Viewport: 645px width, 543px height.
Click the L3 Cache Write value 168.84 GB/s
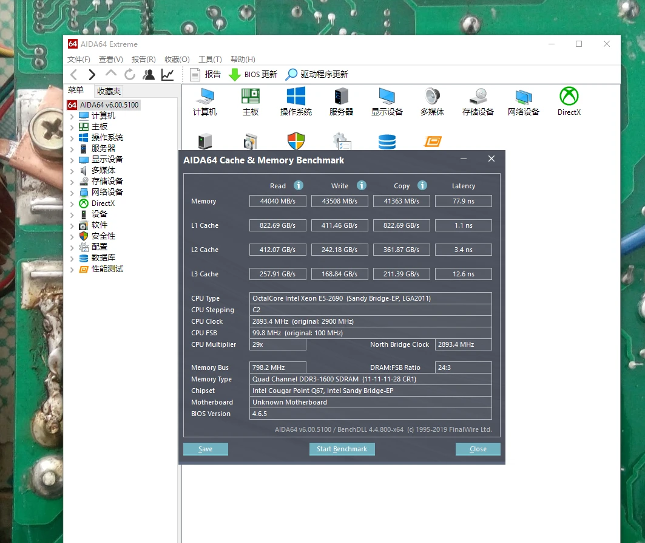pyautogui.click(x=339, y=274)
